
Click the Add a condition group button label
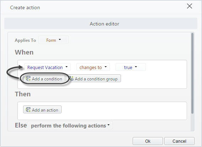click(x=96, y=79)
